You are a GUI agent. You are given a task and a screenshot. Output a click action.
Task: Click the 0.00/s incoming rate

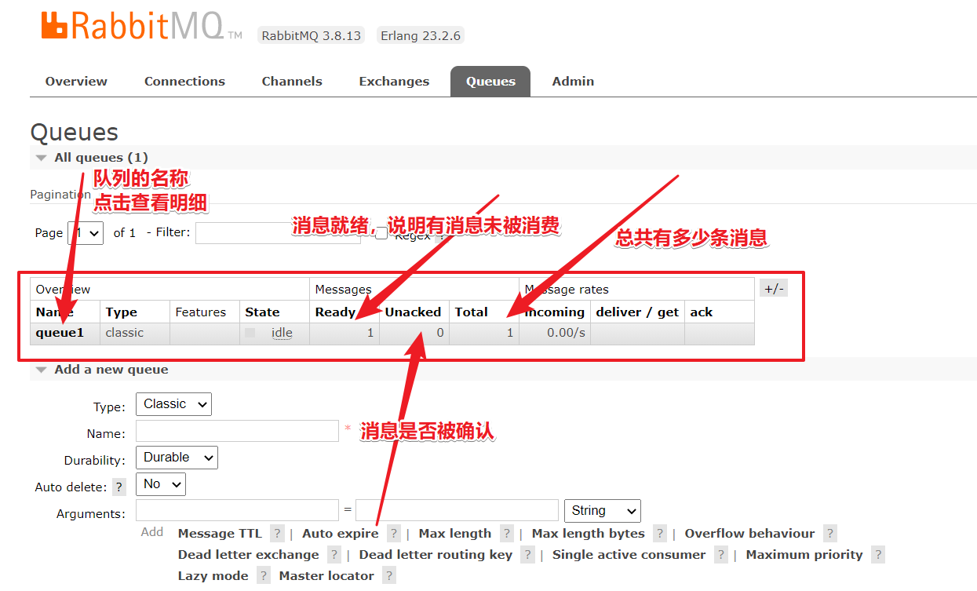coord(567,333)
